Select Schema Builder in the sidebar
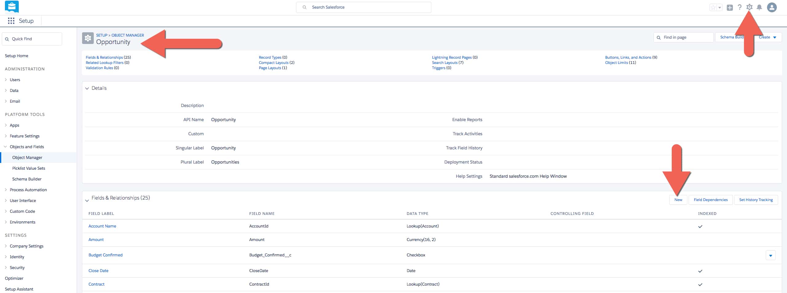Image resolution: width=787 pixels, height=293 pixels. [27, 179]
